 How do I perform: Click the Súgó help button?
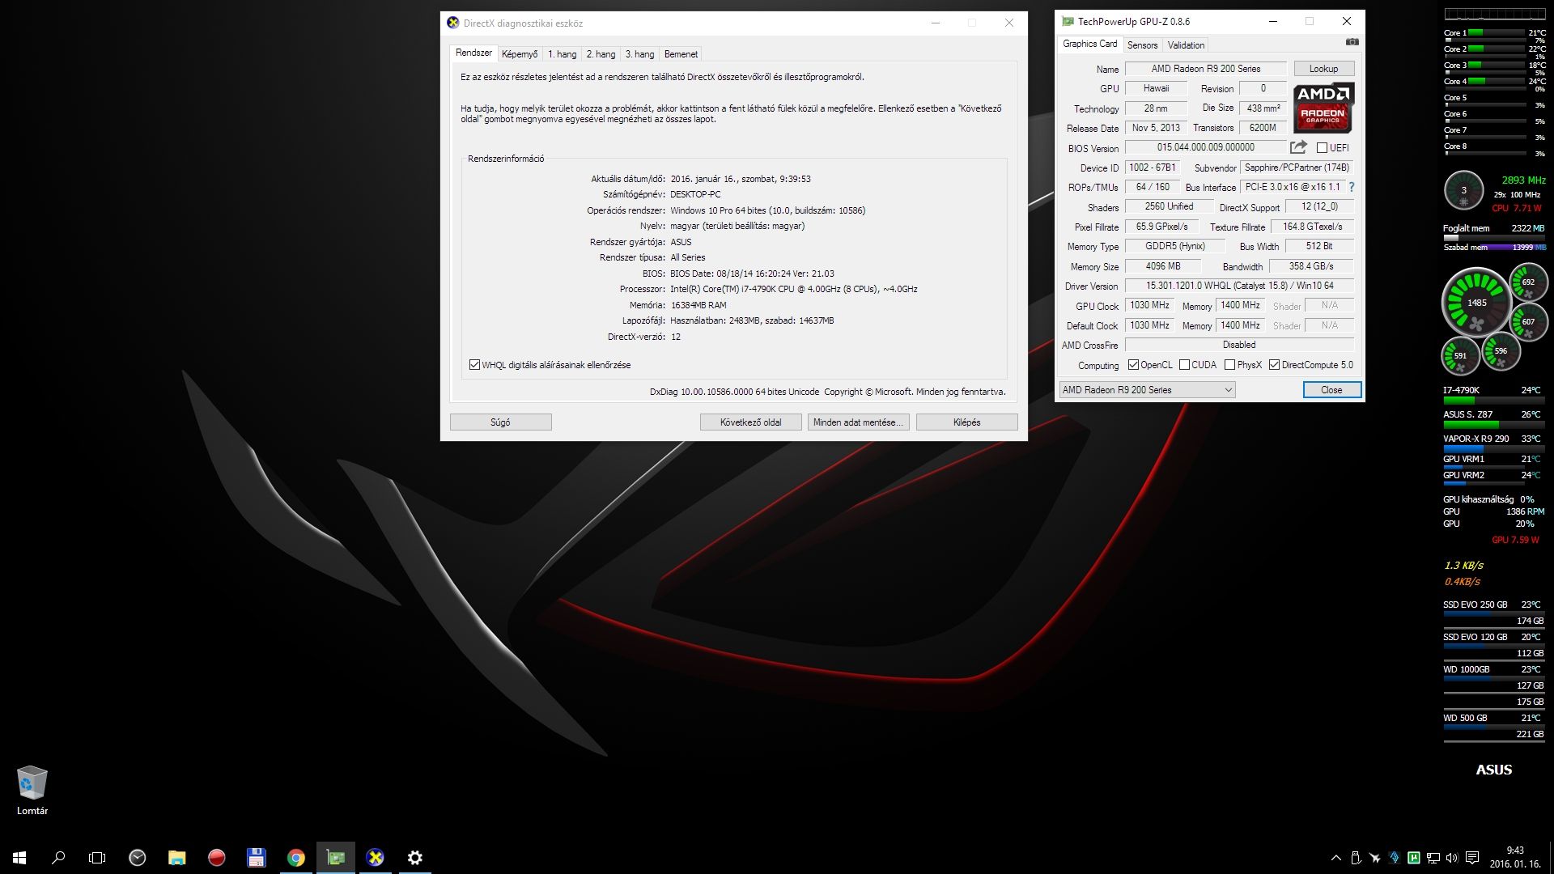pyautogui.click(x=500, y=422)
